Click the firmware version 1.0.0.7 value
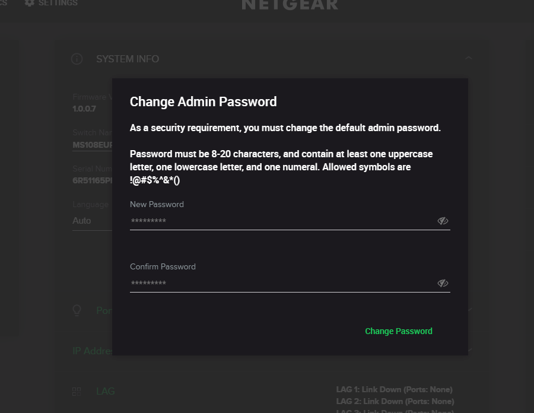Image resolution: width=534 pixels, height=413 pixels. pyautogui.click(x=84, y=109)
